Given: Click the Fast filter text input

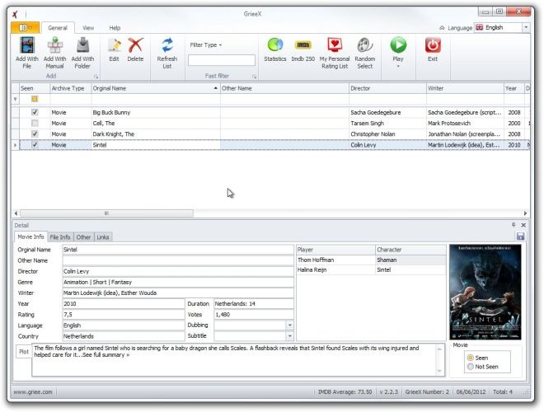Looking at the screenshot, I should pos(222,60).
